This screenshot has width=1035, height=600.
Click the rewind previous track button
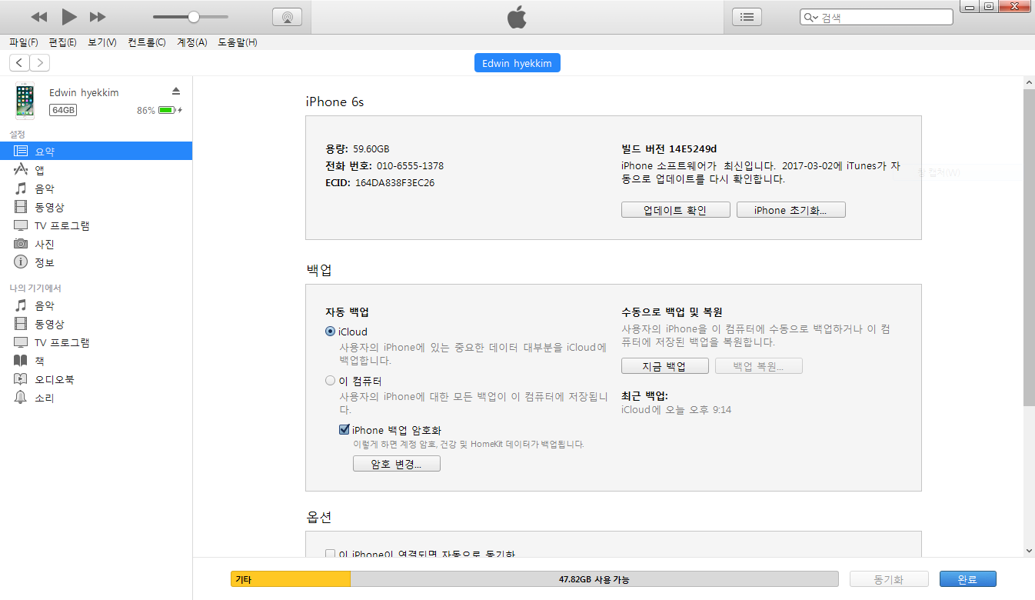pyautogui.click(x=39, y=17)
